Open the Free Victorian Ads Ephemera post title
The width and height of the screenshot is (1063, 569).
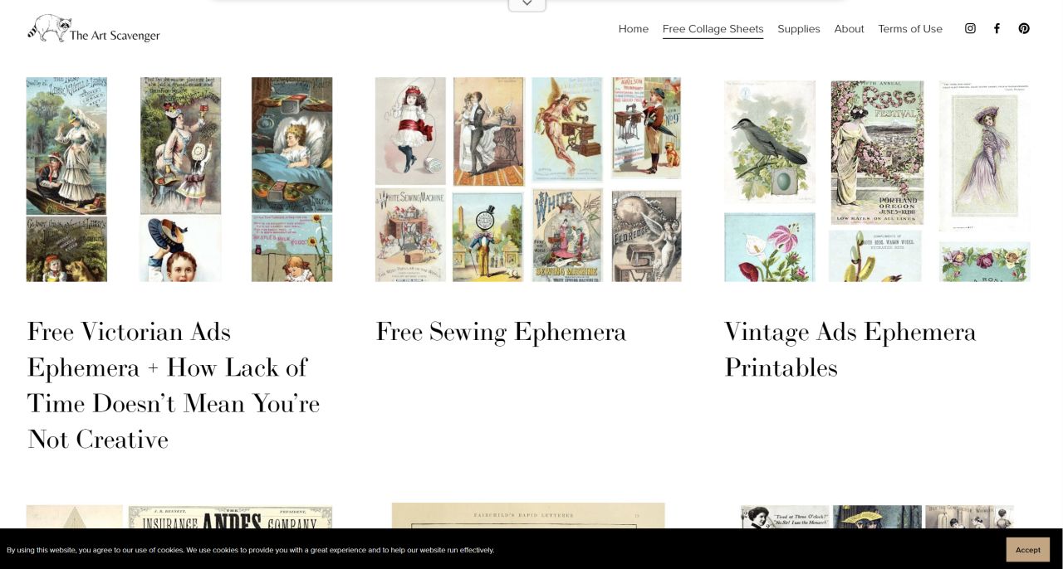click(x=174, y=385)
